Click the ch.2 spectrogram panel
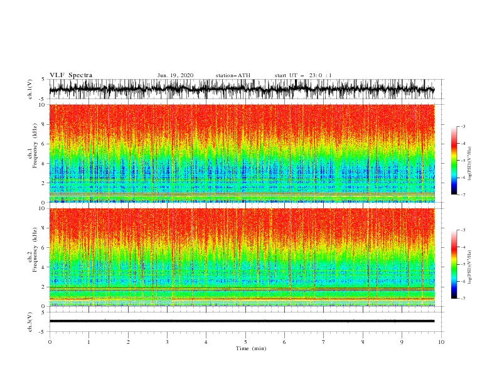Image resolution: width=497 pixels, height=384 pixels. coord(242,257)
